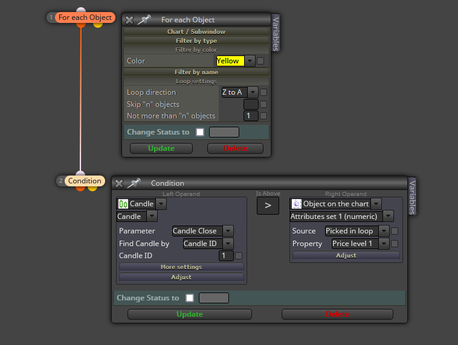Toggle the Source row checkbox
The width and height of the screenshot is (458, 345).
pos(395,231)
